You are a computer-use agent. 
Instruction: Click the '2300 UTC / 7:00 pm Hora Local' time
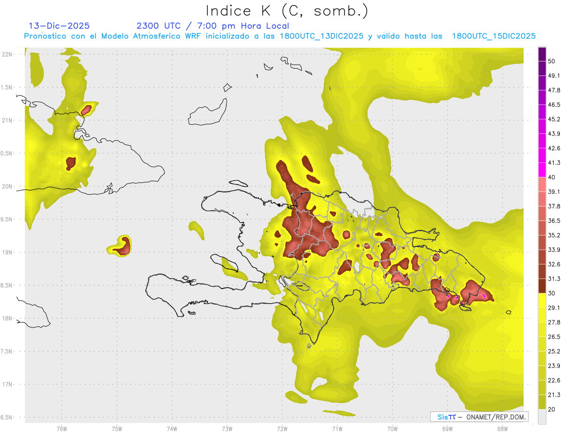212,26
